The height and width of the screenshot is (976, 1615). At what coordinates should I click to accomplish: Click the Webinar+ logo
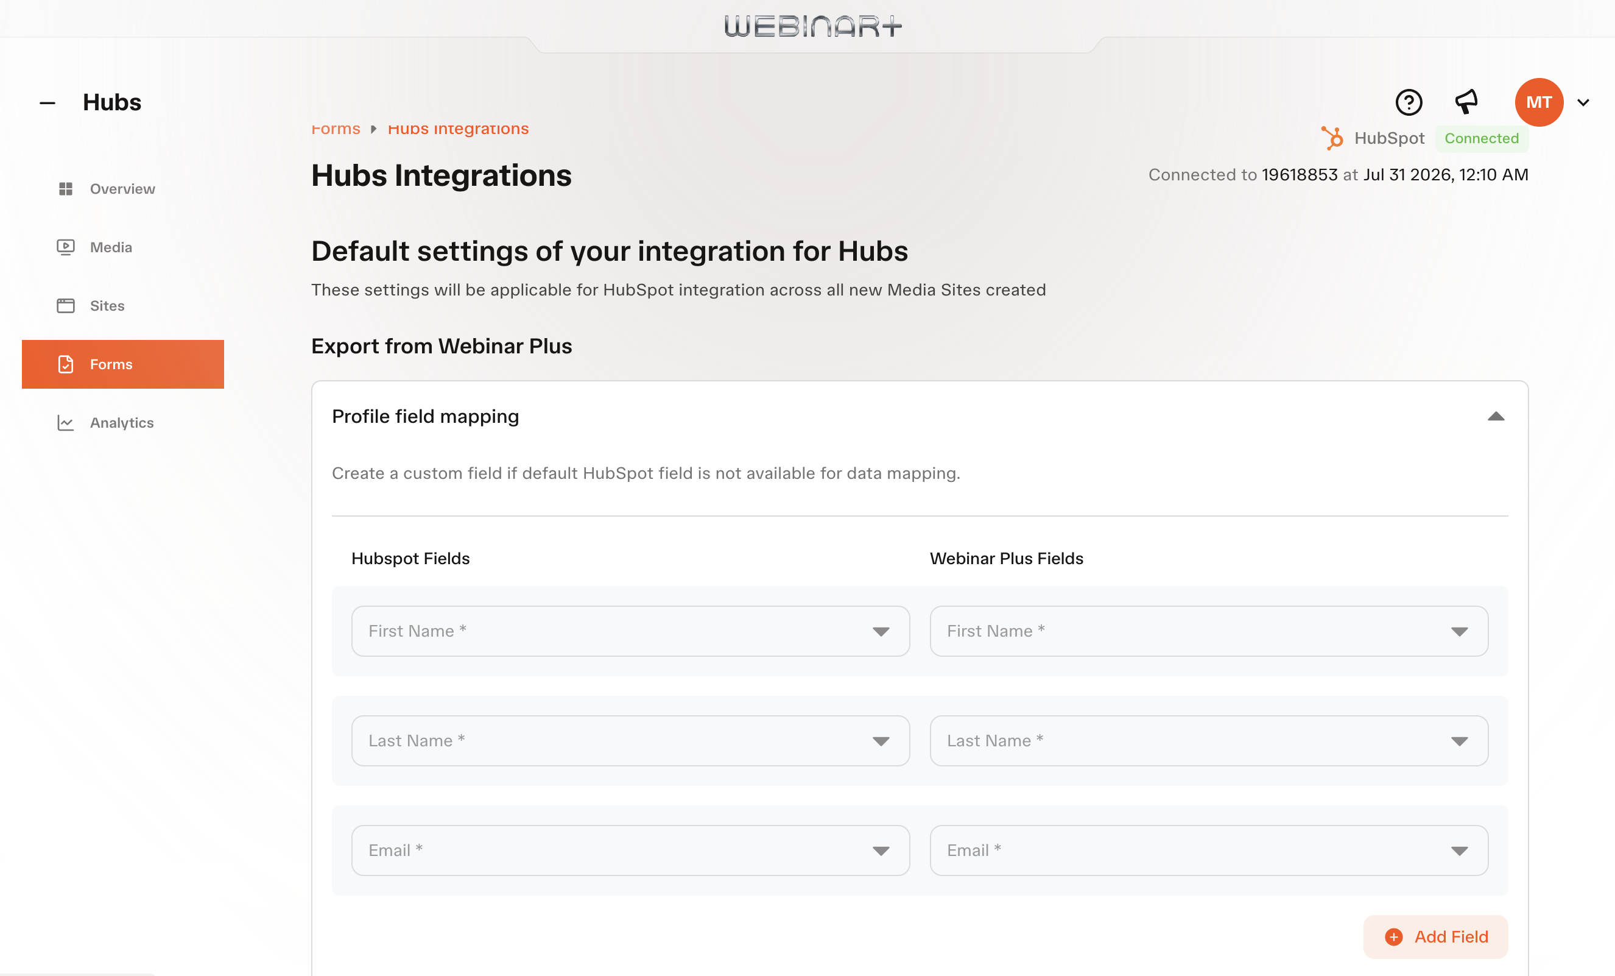[813, 26]
